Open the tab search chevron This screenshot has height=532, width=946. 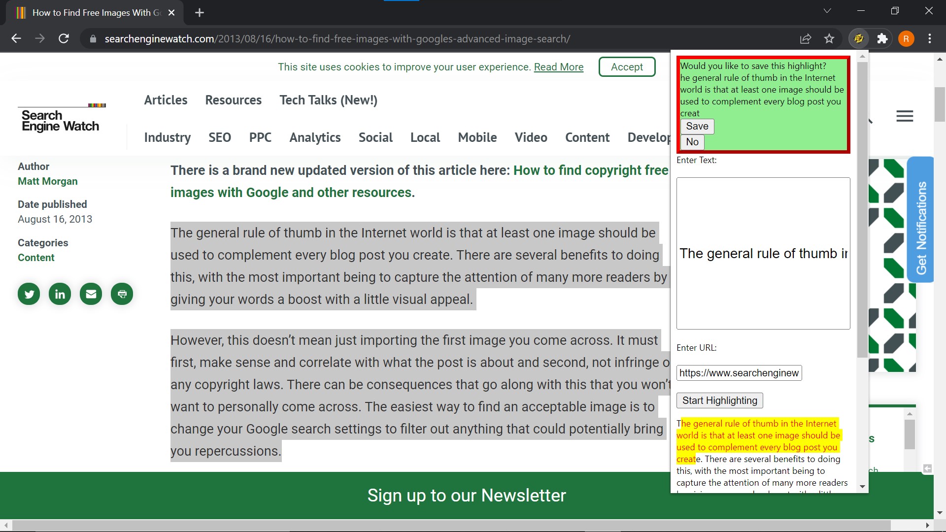[827, 10]
